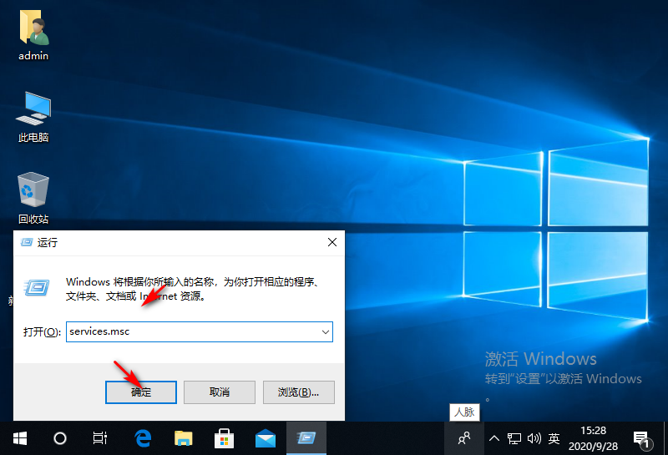Screen dimensions: 668x455
Task: Switch the 英 input method indicator
Action: pos(554,437)
